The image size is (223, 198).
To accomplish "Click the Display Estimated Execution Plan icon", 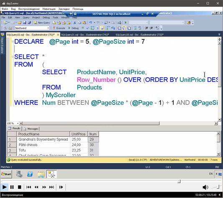I will (92, 28).
